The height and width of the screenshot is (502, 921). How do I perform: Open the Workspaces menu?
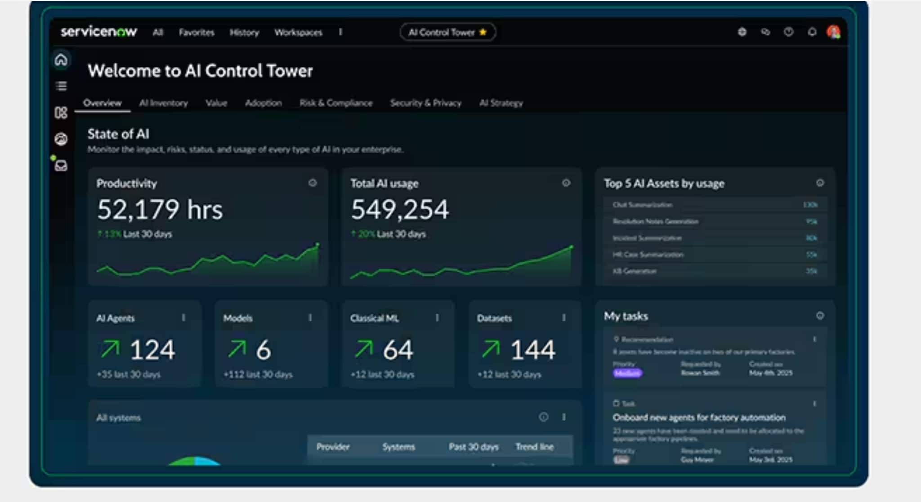click(298, 32)
